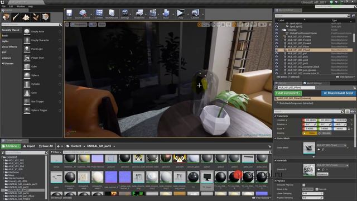Toggle the Mass Override checkbox

pyautogui.click(x=317, y=189)
